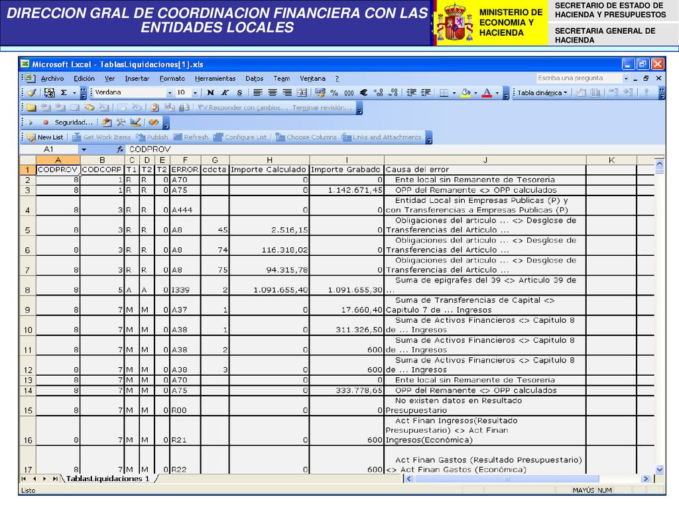Apply currency number format icon
Screen dimensions: 679x509
[320, 93]
